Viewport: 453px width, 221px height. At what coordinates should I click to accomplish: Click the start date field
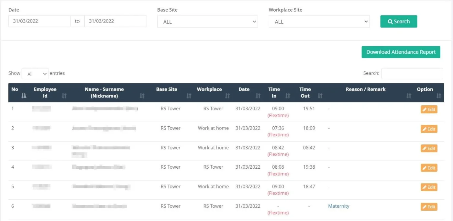coord(39,21)
